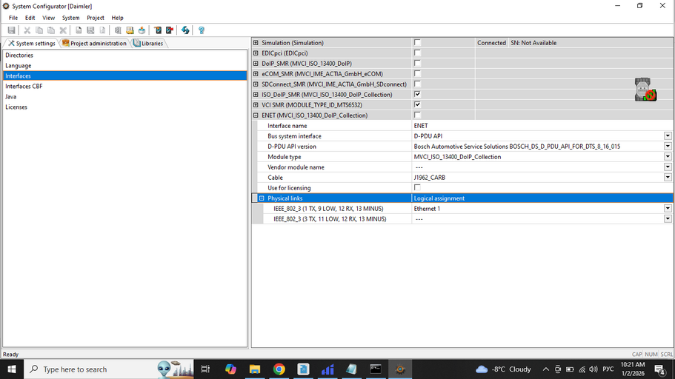
Task: Open the Module type dropdown
Action: pos(668,157)
